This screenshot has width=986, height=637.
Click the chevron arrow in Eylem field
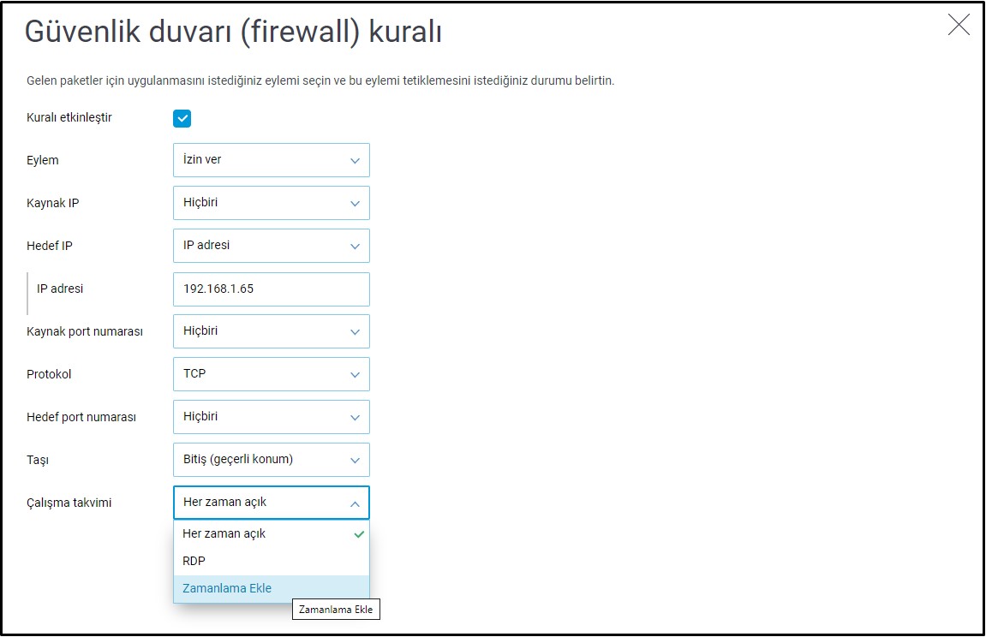pos(355,161)
